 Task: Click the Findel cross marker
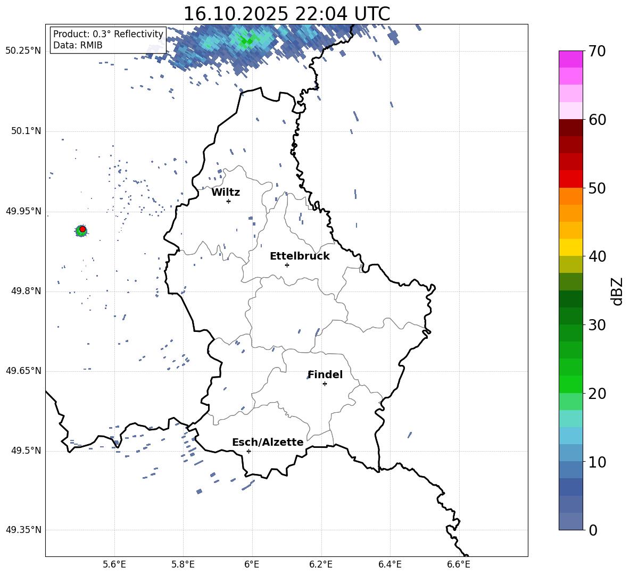point(325,384)
